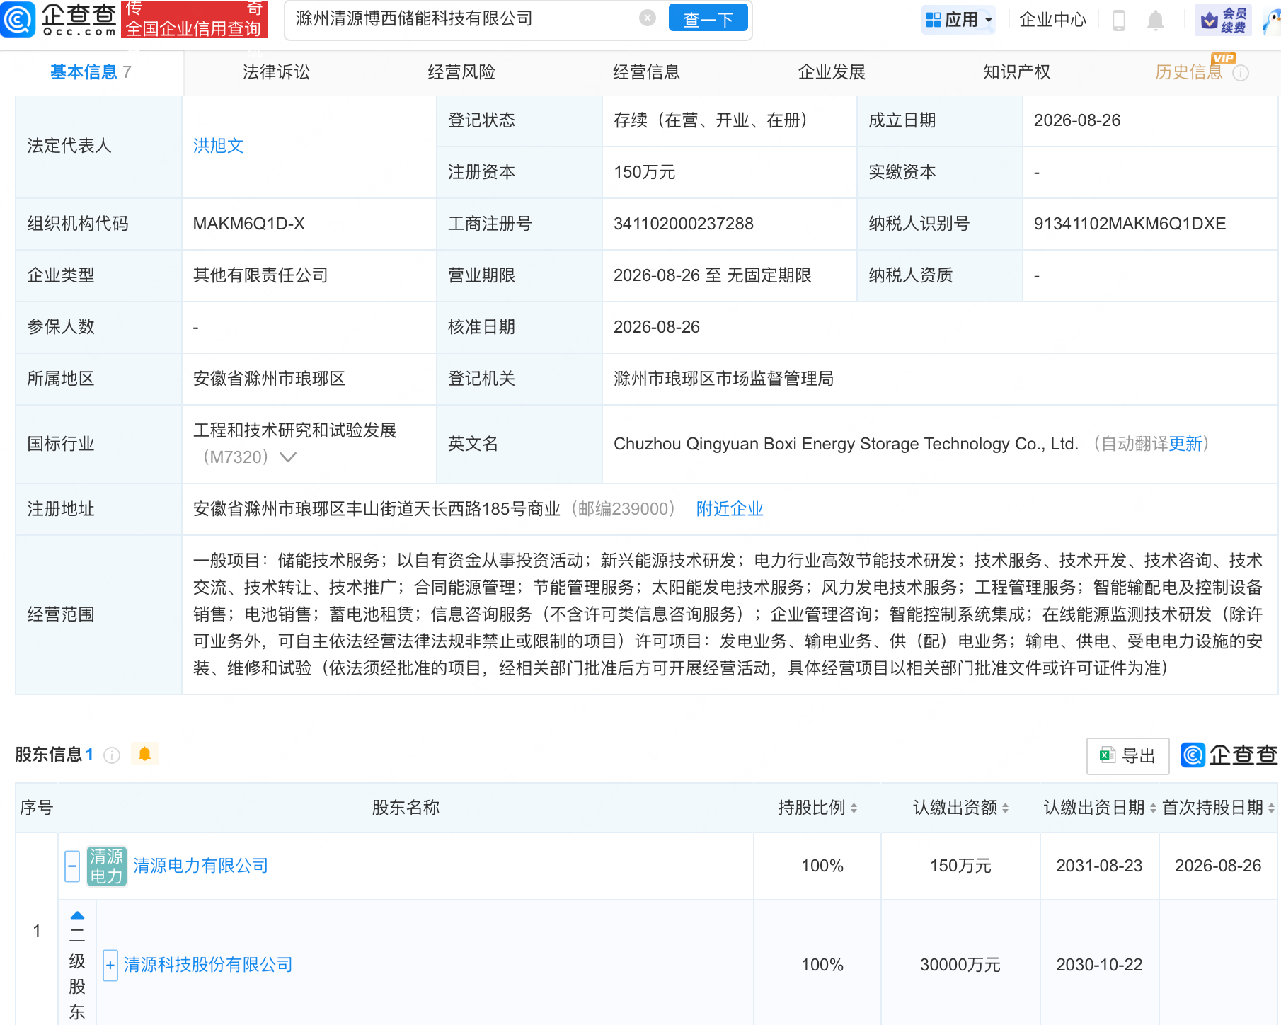Clear the search box with the X icon
The height and width of the screenshot is (1025, 1281).
[x=647, y=18]
